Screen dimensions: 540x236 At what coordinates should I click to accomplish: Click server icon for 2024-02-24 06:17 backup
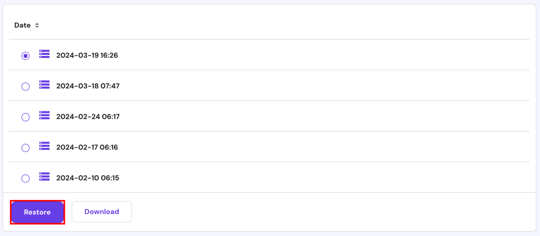click(44, 115)
